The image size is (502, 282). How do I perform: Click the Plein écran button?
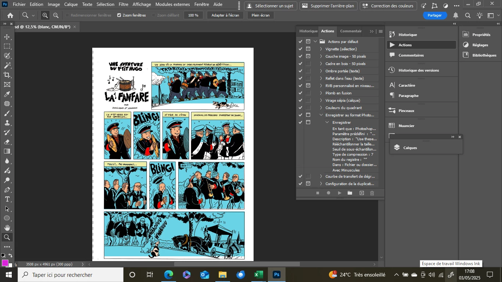(261, 15)
